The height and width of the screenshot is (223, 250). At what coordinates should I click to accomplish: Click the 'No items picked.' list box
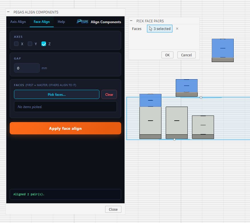click(65, 107)
